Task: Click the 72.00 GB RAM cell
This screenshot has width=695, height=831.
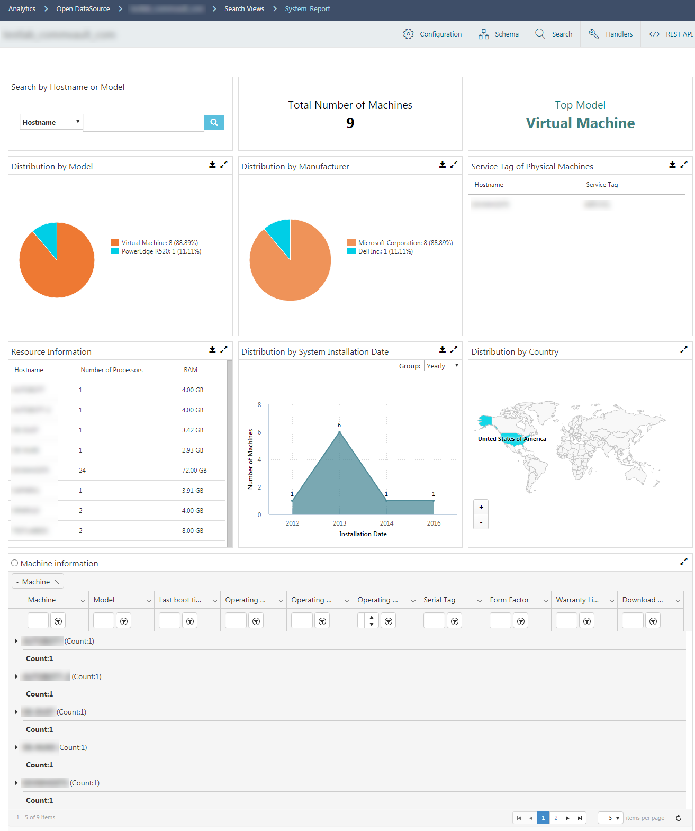Action: (x=194, y=470)
